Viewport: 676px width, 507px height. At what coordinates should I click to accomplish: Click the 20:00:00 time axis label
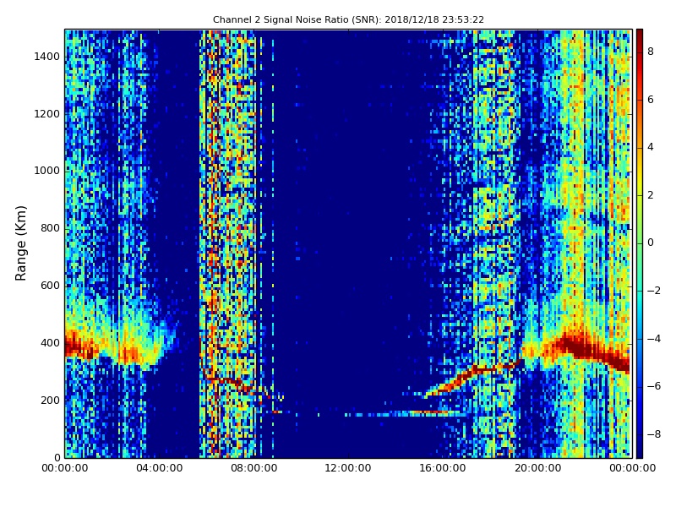point(537,468)
